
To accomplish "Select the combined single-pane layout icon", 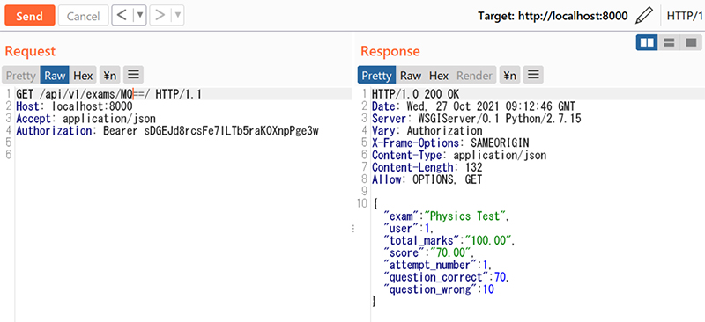I will click(691, 42).
